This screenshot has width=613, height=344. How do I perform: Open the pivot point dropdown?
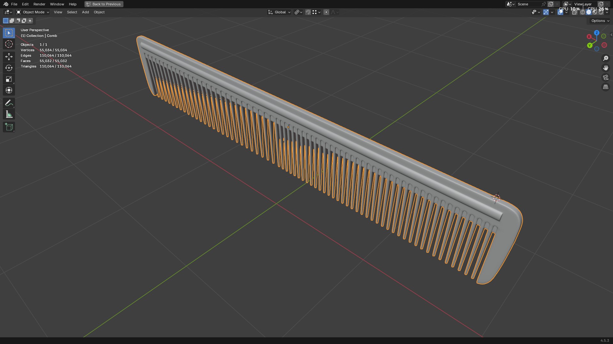298,12
